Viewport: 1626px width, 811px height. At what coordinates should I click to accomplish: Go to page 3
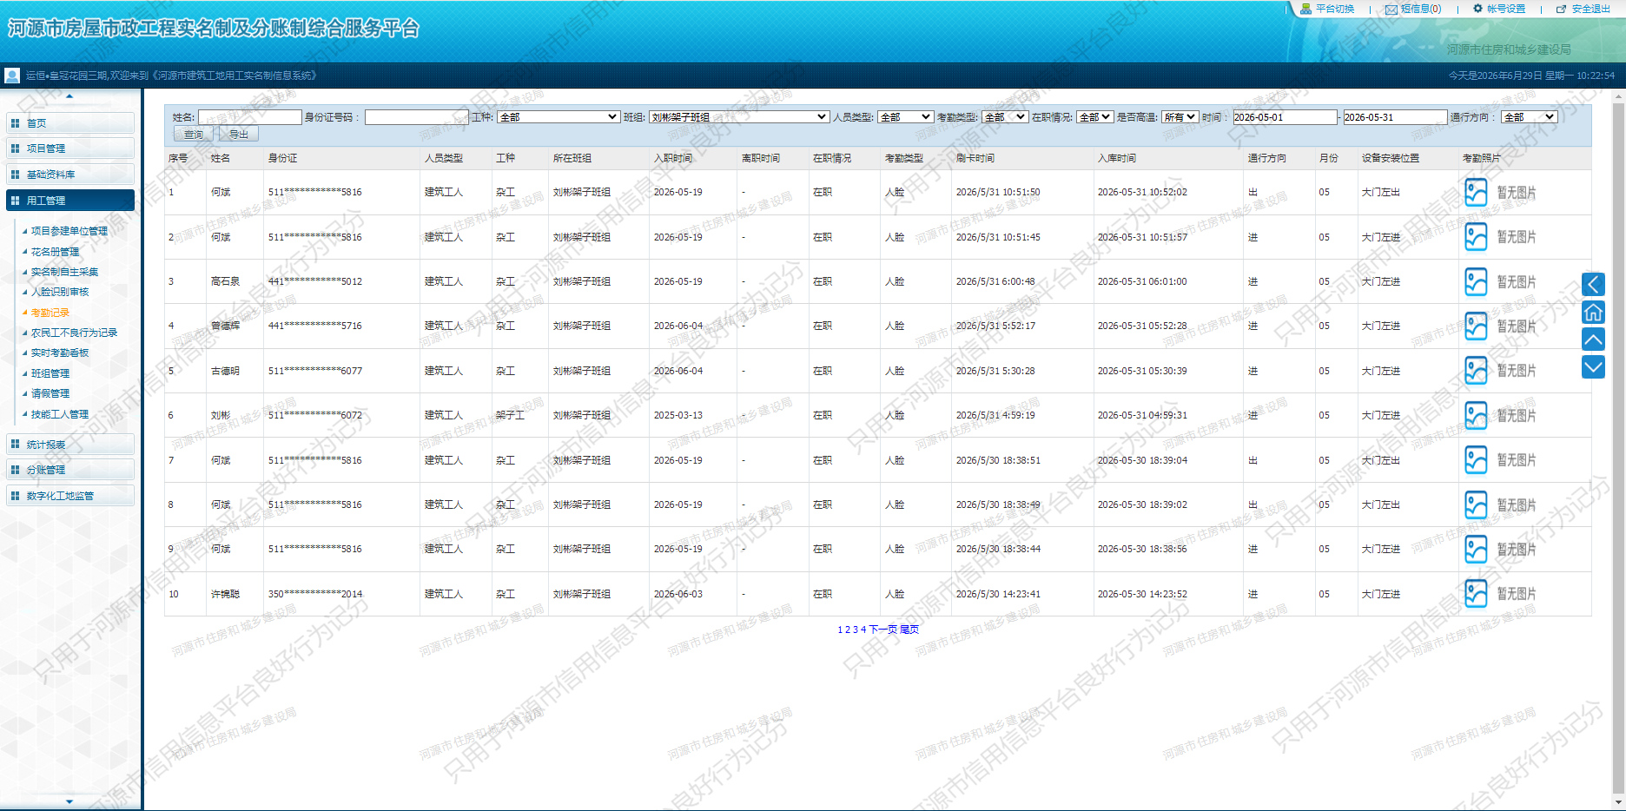pyautogui.click(x=856, y=630)
